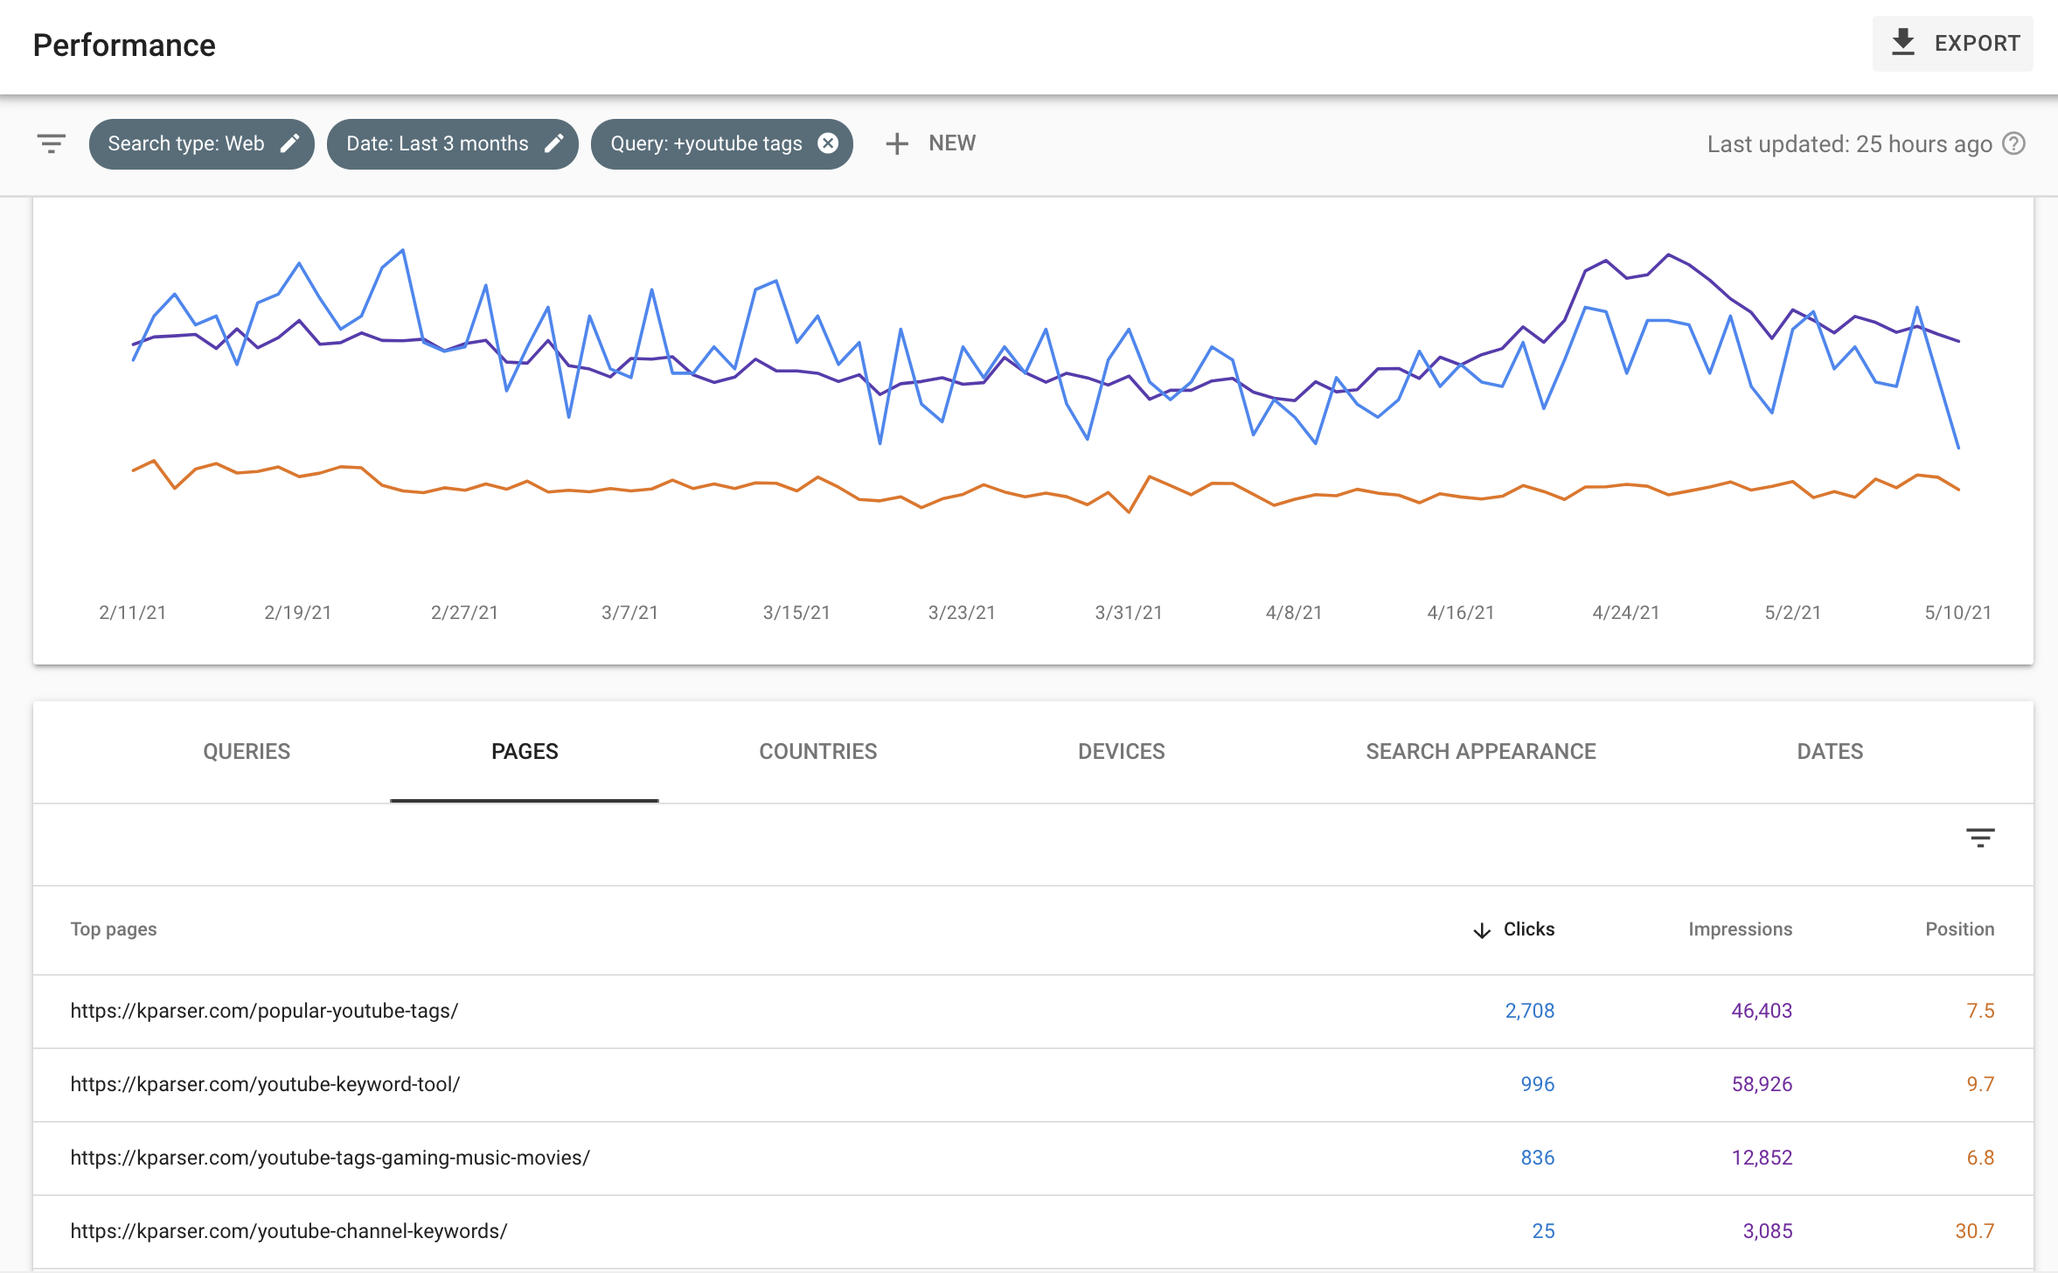
Task: Click the 996 clicks value
Action: [1538, 1084]
